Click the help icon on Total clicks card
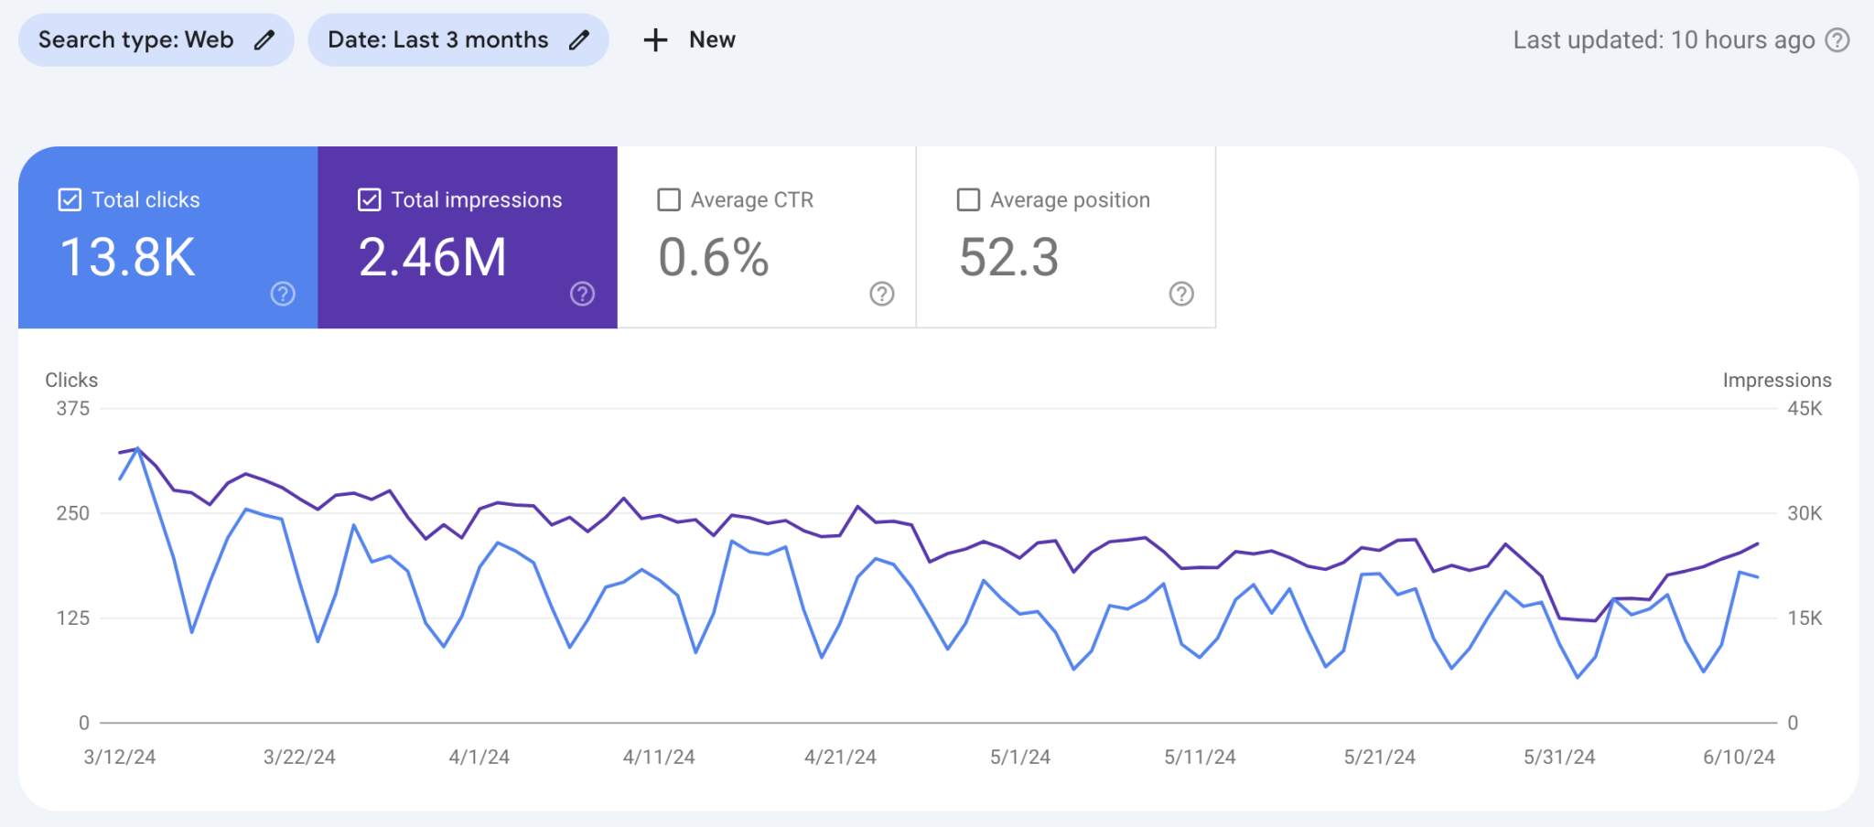This screenshot has width=1874, height=827. [282, 295]
